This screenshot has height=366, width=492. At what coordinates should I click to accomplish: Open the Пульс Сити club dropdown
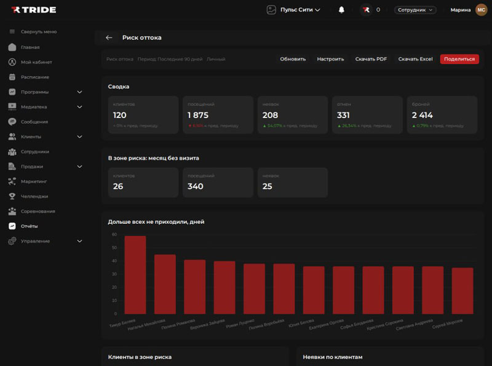tap(293, 10)
